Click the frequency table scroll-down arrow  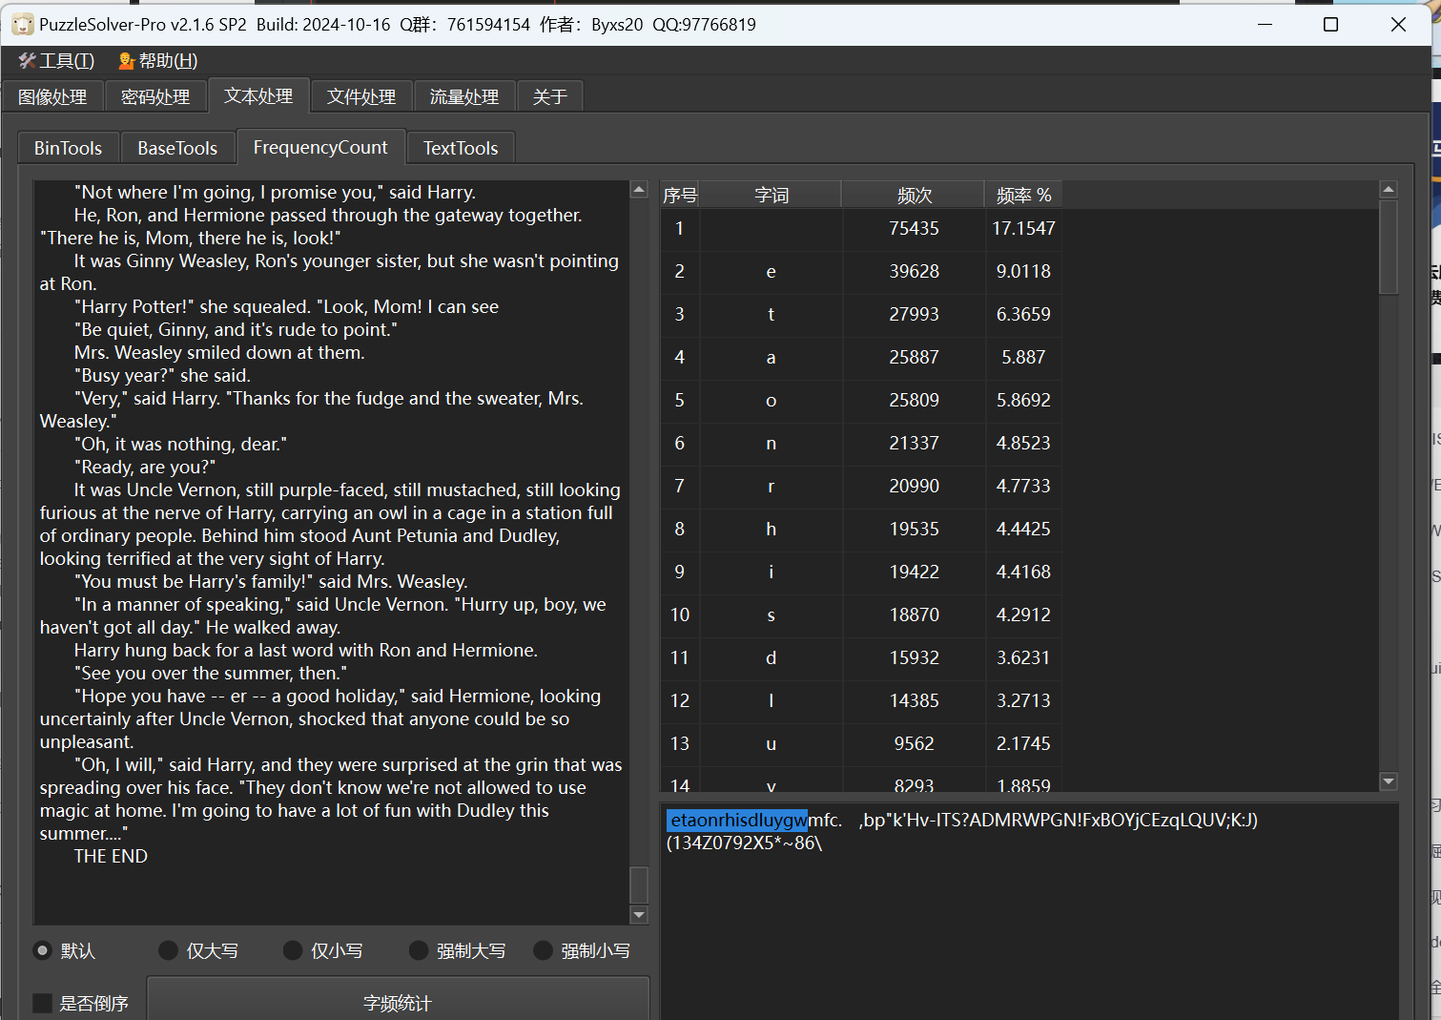pyautogui.click(x=1389, y=781)
